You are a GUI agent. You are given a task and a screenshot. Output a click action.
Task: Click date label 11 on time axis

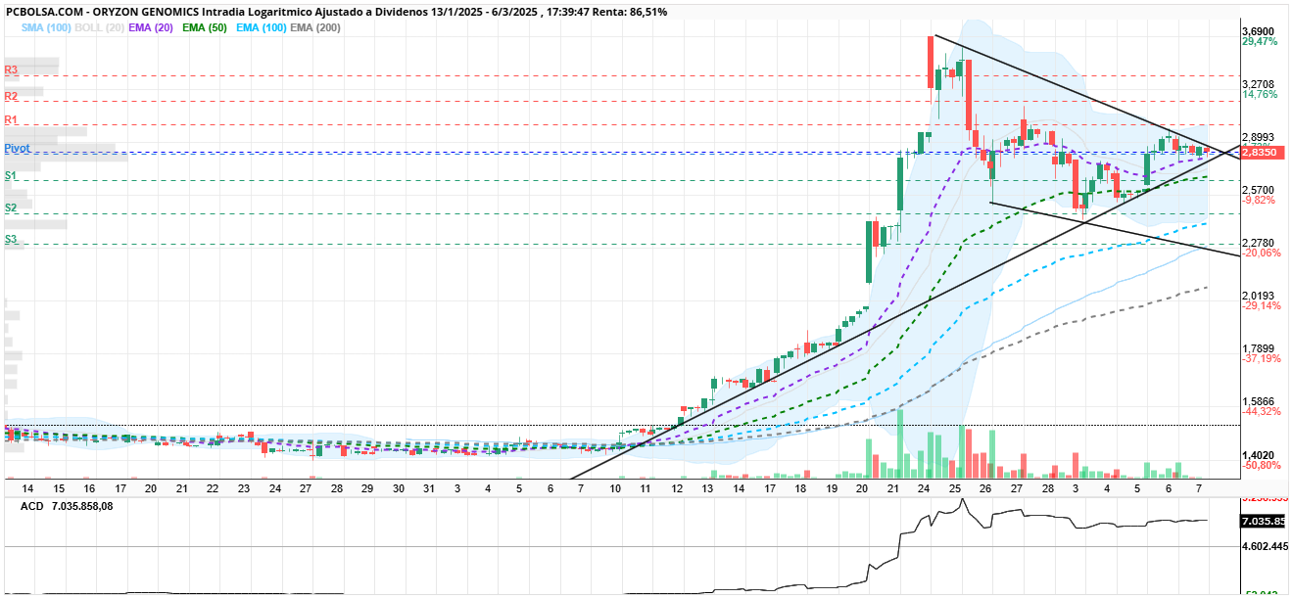(x=646, y=487)
